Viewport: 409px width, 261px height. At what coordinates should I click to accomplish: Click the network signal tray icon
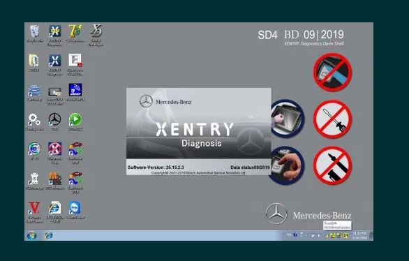pyautogui.click(x=327, y=236)
